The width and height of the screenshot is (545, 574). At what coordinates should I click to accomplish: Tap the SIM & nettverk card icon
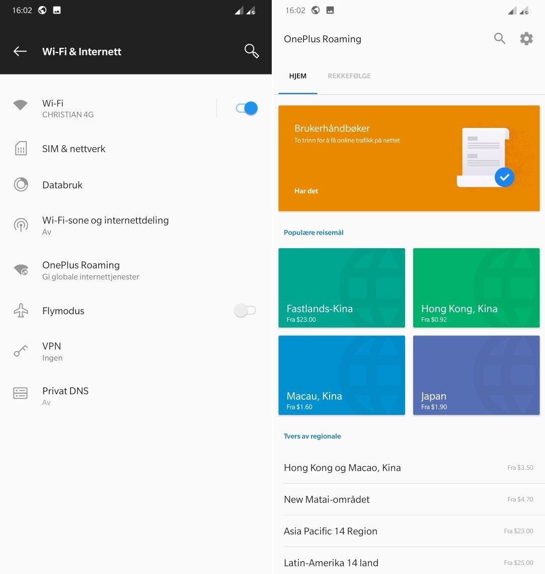click(21, 149)
